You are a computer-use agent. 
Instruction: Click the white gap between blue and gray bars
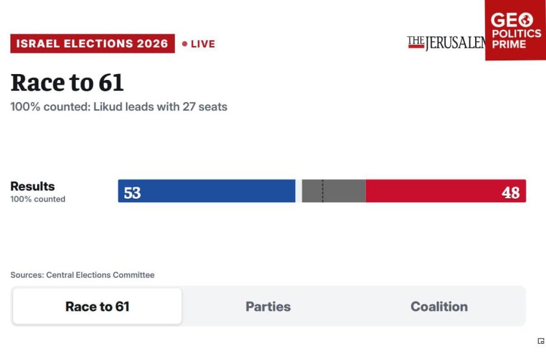(298, 191)
